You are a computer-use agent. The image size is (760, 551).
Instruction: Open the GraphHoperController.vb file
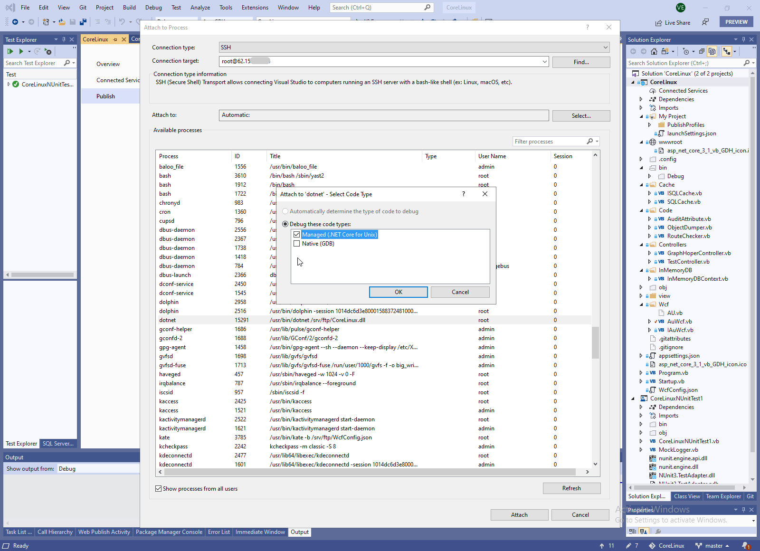coord(699,253)
